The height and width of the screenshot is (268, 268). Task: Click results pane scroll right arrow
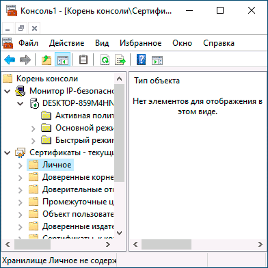[260, 245]
